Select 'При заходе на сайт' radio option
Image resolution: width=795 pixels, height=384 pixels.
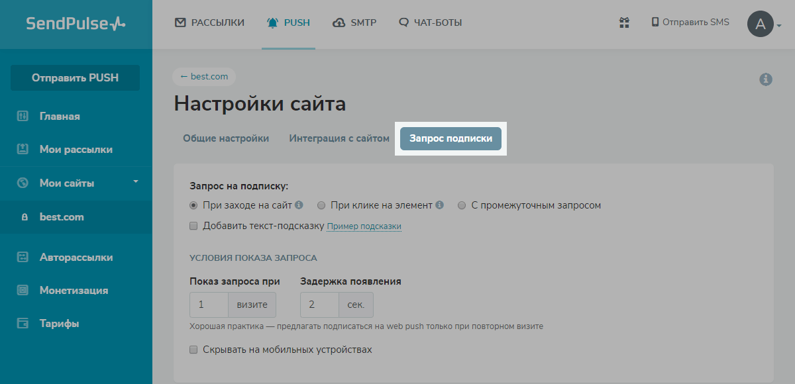193,205
